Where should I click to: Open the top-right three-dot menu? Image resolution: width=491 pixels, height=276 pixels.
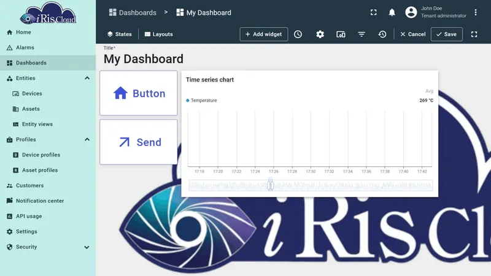475,12
